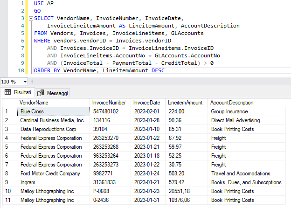Viewport: 291px width, 208px height.
Task: Select the InvoiceNumber column header
Action: [111, 103]
